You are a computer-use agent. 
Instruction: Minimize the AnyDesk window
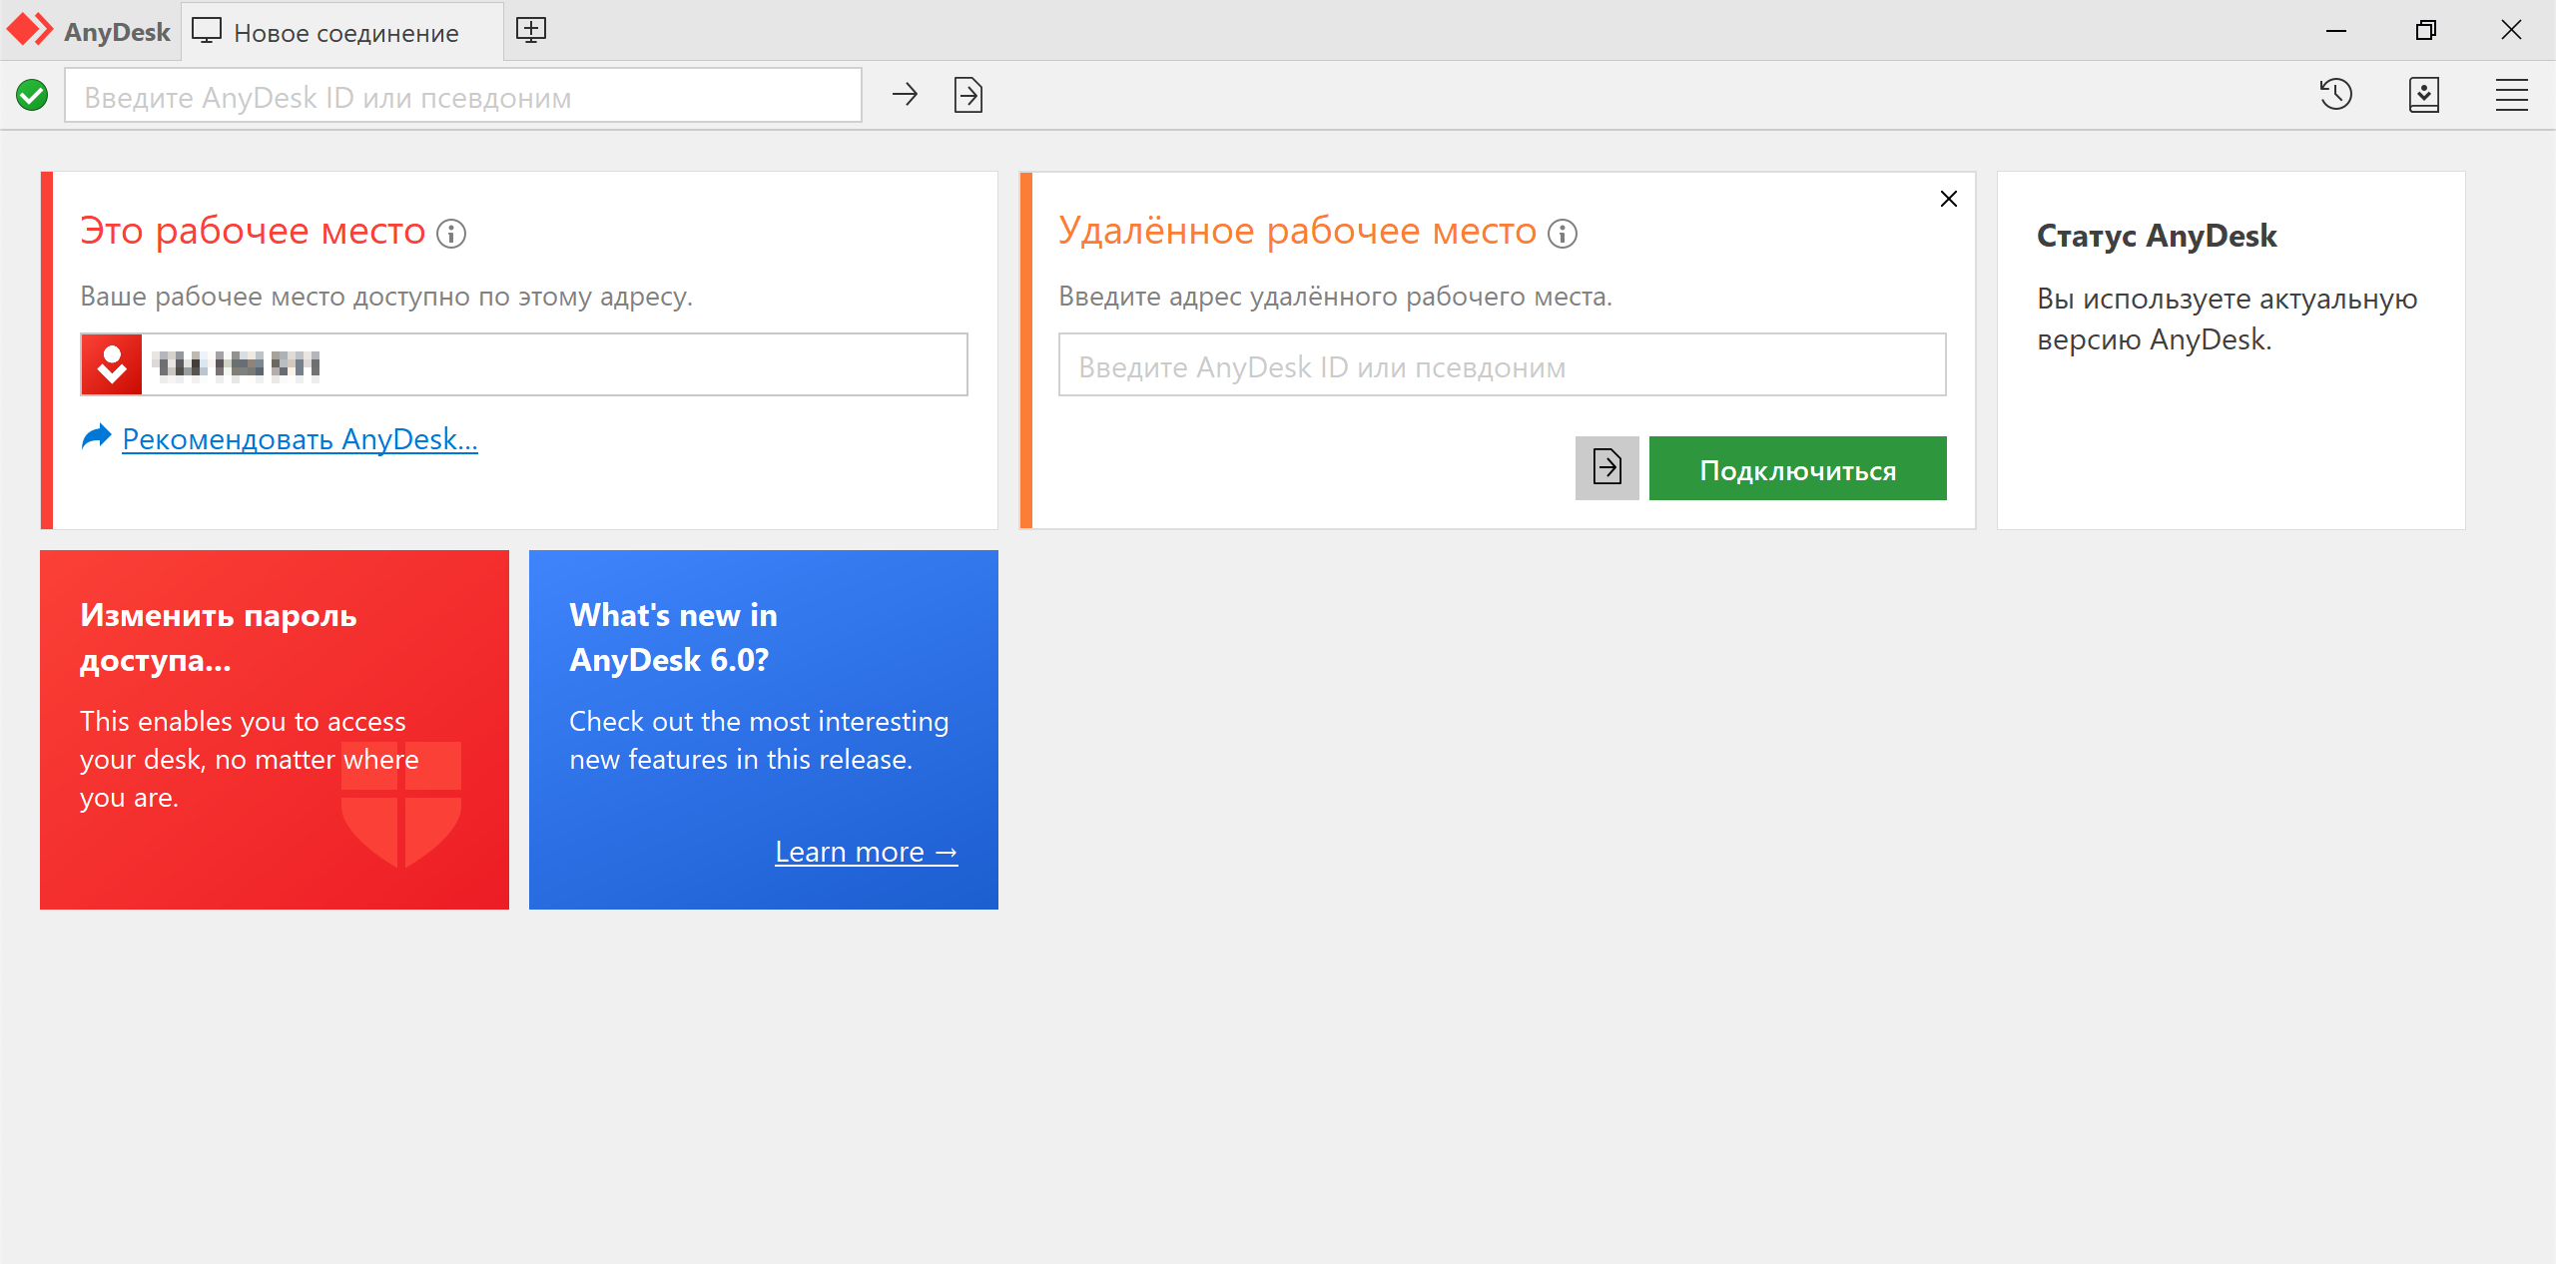click(x=2335, y=30)
